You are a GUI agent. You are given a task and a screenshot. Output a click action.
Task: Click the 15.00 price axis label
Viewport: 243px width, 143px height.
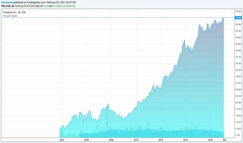pos(238,115)
